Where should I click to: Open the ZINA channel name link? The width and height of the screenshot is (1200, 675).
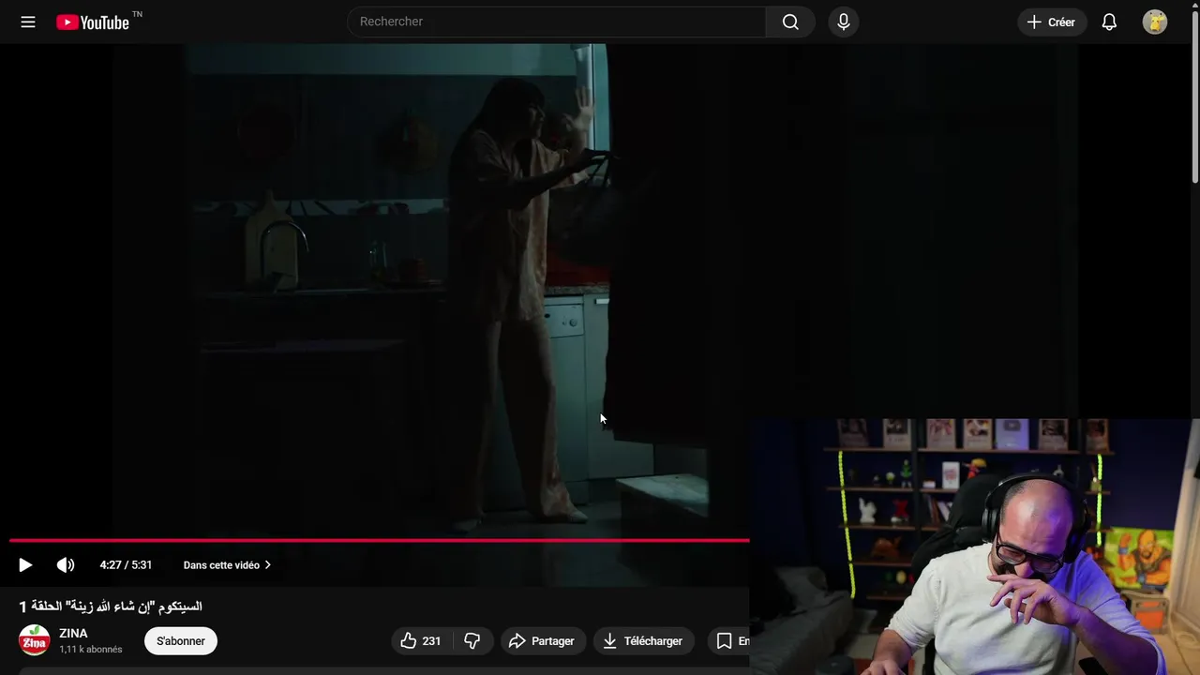pyautogui.click(x=73, y=634)
